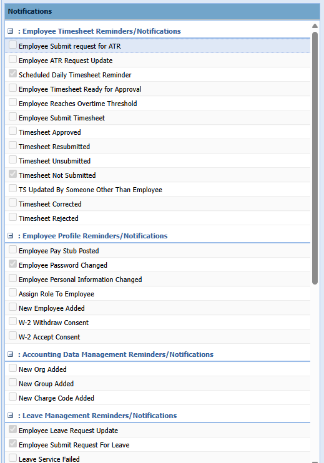Screen dimensions: 324x463
Task: Click the vertical scrollbar thumb
Action: point(315,158)
